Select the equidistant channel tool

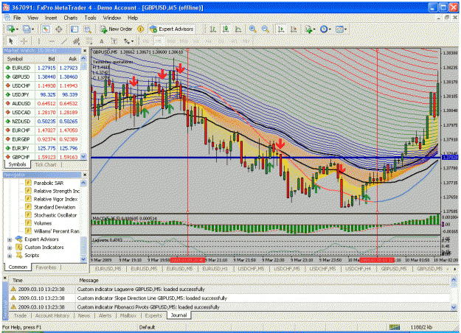pyautogui.click(x=77, y=41)
